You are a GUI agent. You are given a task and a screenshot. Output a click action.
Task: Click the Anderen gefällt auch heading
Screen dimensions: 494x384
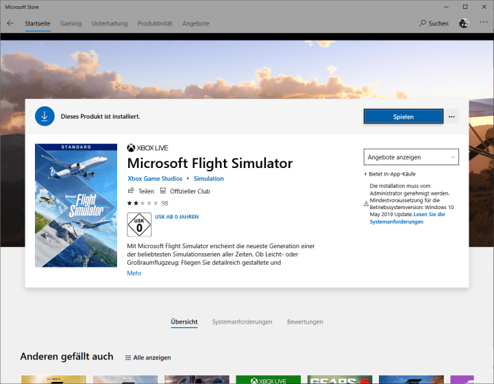pos(66,357)
